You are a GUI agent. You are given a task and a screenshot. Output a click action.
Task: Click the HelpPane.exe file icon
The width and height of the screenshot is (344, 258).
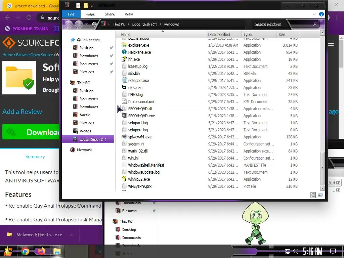click(x=124, y=52)
